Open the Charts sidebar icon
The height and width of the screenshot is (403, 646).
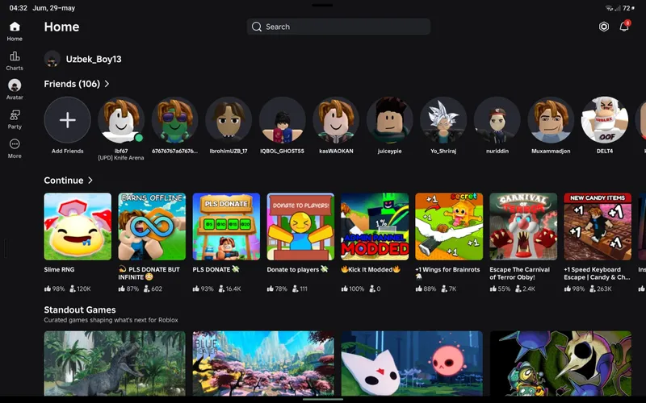click(x=15, y=56)
